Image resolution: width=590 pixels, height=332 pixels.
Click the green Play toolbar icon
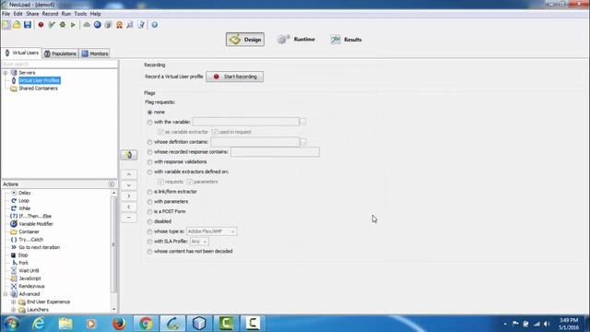(x=73, y=25)
